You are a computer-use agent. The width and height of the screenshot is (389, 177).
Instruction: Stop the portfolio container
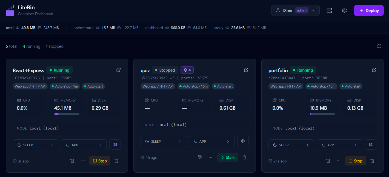(x=355, y=161)
